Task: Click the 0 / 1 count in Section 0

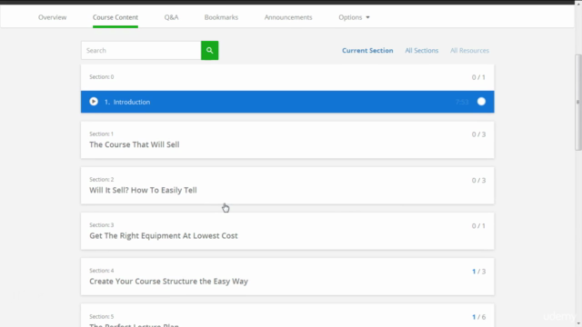Action: (x=478, y=77)
